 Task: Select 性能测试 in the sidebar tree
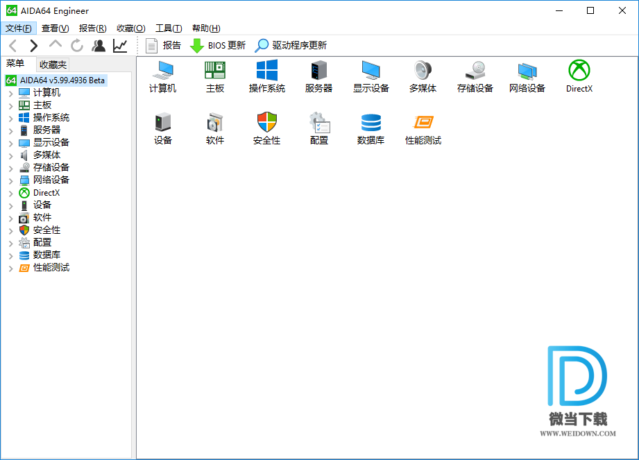(51, 268)
